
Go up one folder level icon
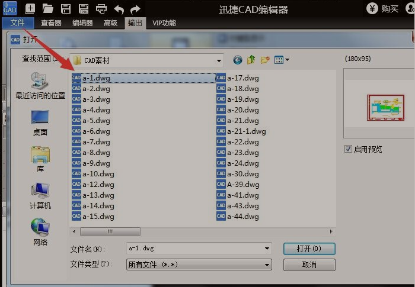251,60
